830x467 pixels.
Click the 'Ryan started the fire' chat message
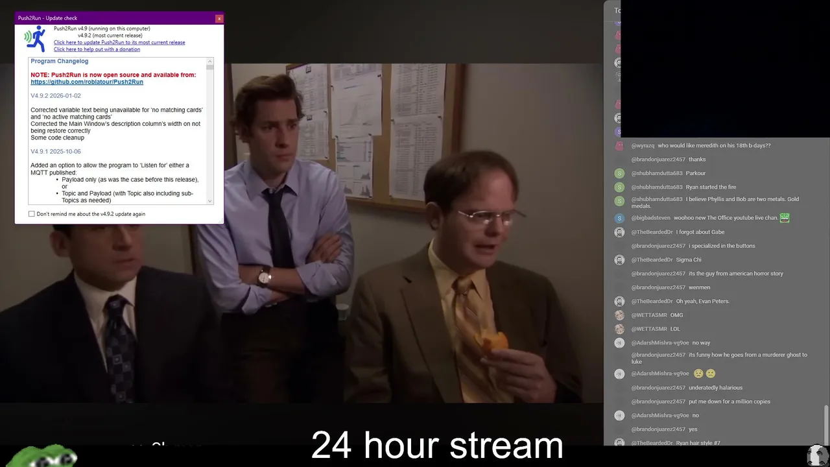click(x=711, y=187)
